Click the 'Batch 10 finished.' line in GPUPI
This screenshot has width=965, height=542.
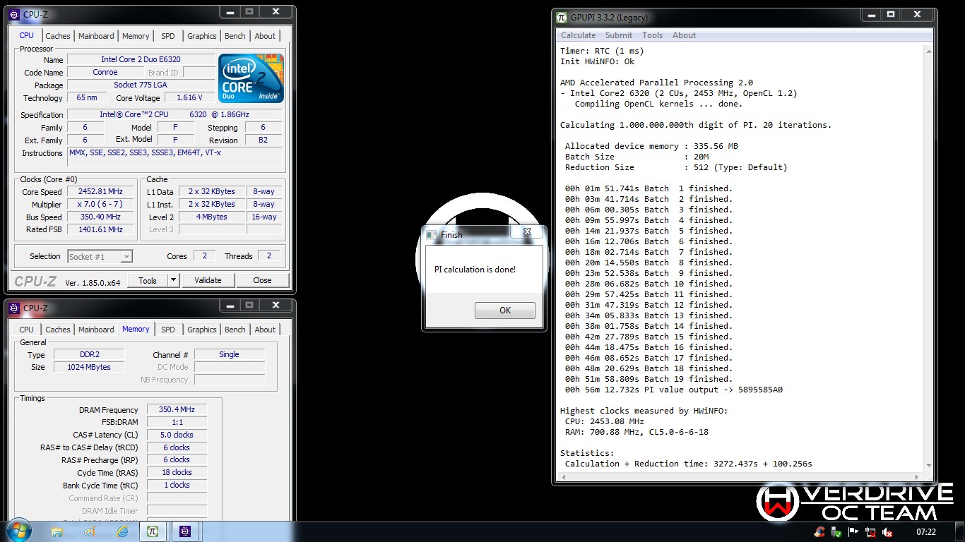pyautogui.click(x=649, y=284)
